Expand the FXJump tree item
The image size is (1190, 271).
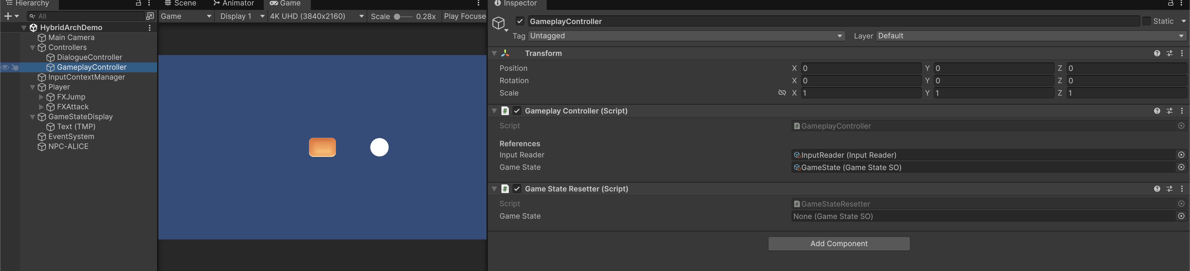[x=41, y=97]
